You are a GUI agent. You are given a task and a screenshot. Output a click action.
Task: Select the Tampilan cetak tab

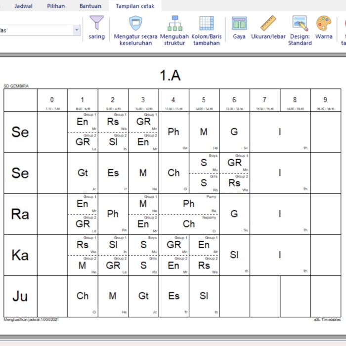point(135,6)
